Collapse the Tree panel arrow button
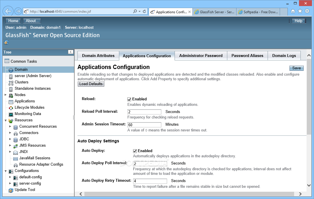The image size is (314, 199). click(x=71, y=52)
